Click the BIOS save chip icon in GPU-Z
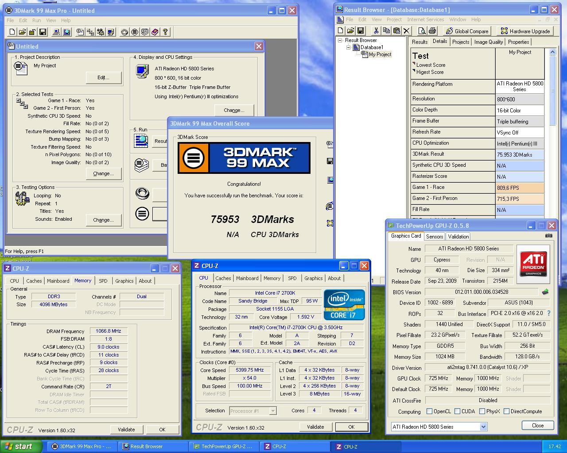 545,292
